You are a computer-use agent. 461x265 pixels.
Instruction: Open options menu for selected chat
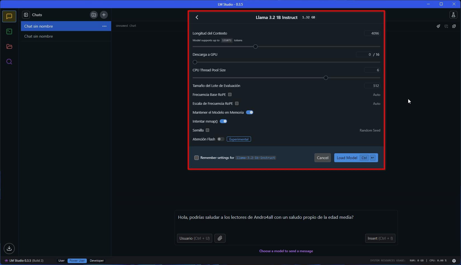[x=104, y=26]
